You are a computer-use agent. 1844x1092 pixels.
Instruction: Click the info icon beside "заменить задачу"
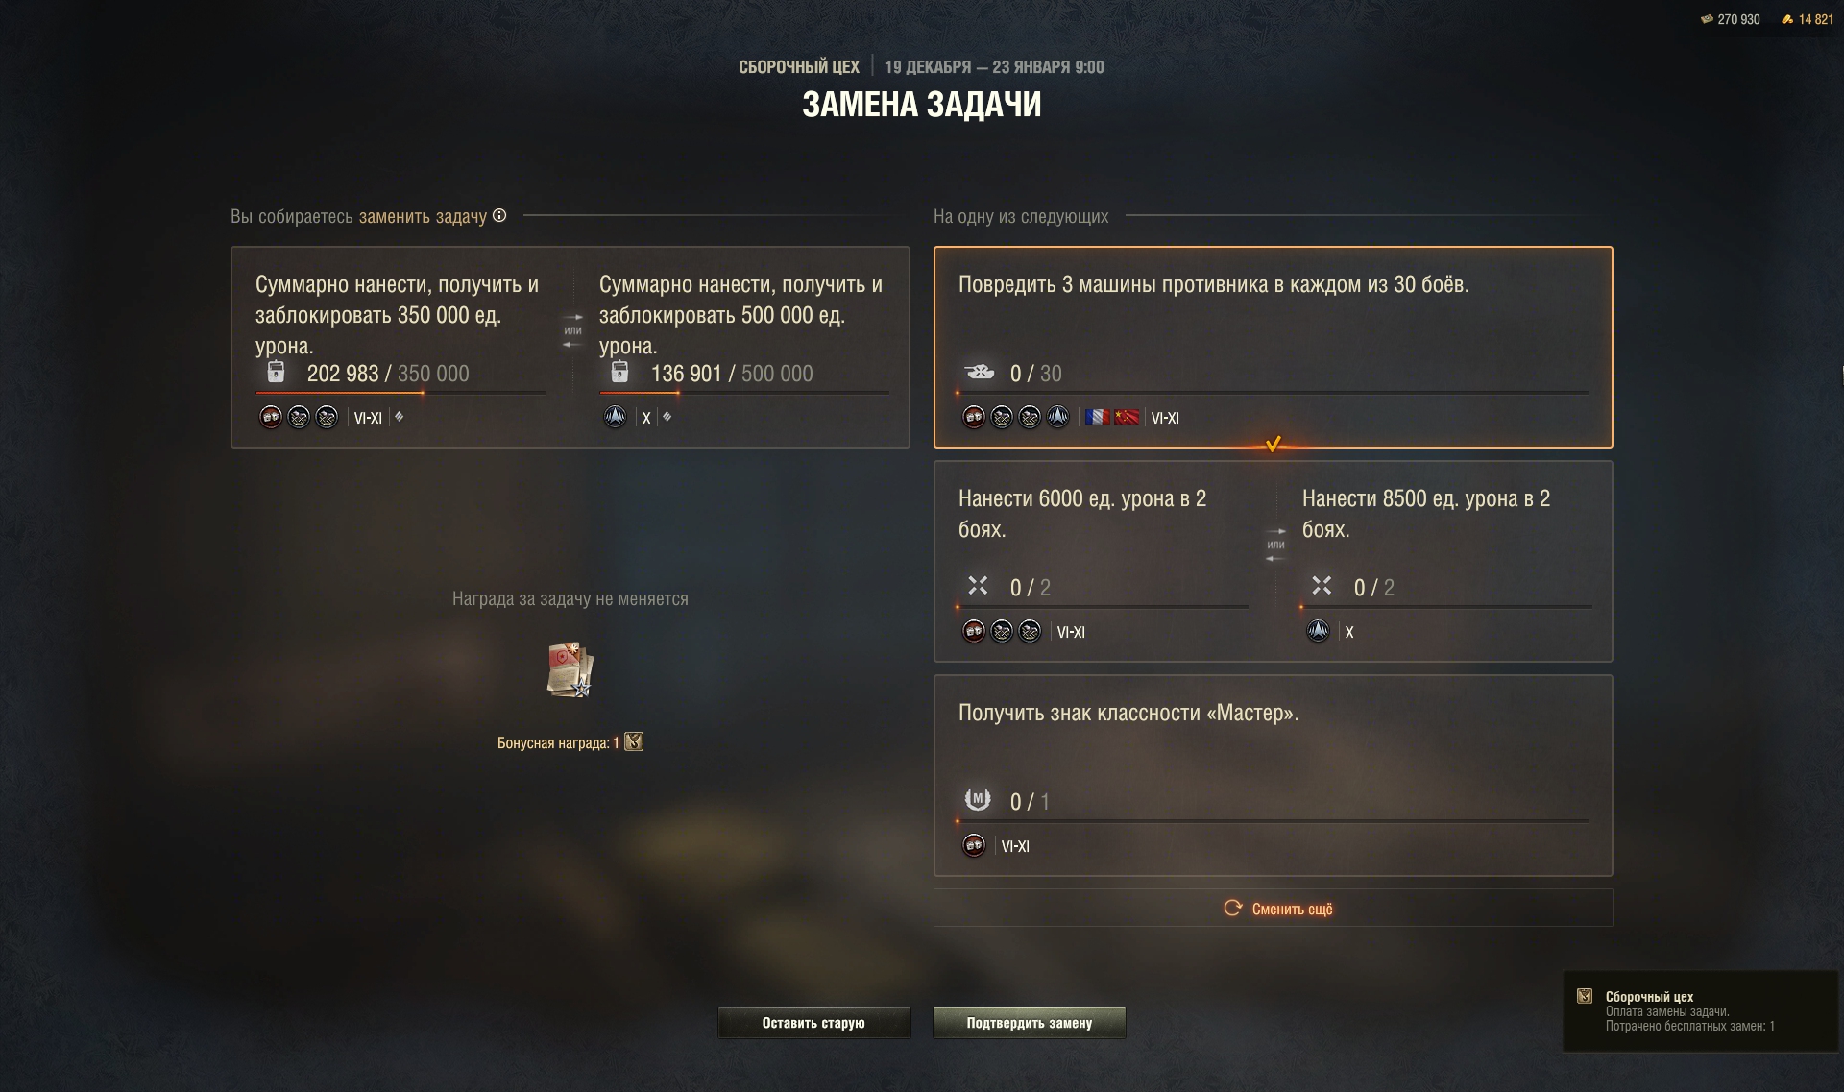coord(499,216)
